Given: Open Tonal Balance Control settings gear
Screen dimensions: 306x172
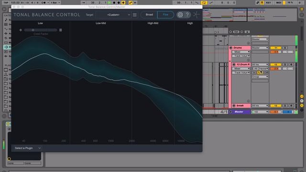Looking at the screenshot, I should (x=180, y=15).
